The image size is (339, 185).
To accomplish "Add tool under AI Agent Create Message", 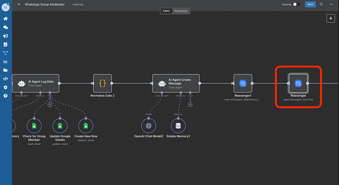I will [190, 104].
